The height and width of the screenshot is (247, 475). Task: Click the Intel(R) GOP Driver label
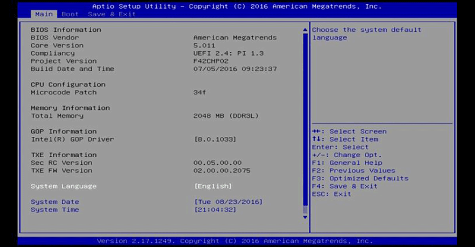pyautogui.click(x=72, y=139)
